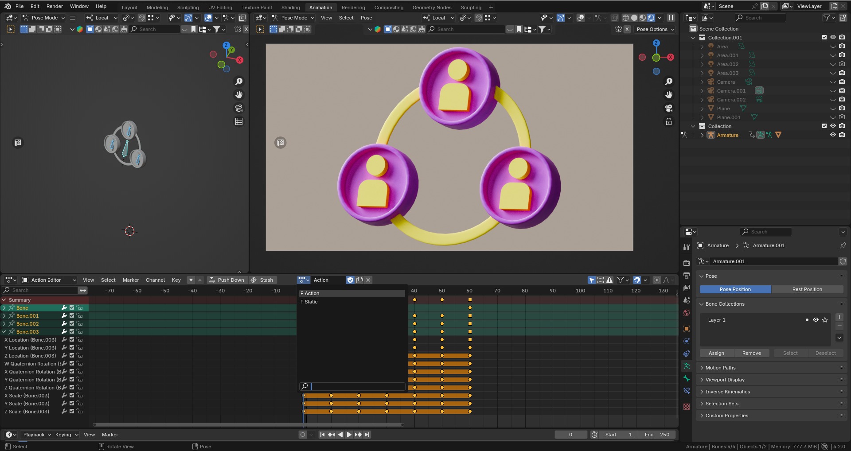Viewport: 851px width, 451px height.
Task: Switch to the Shading workspace tab
Action: pos(290,8)
